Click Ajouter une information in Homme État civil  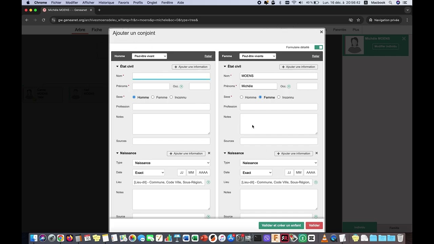pos(191,67)
